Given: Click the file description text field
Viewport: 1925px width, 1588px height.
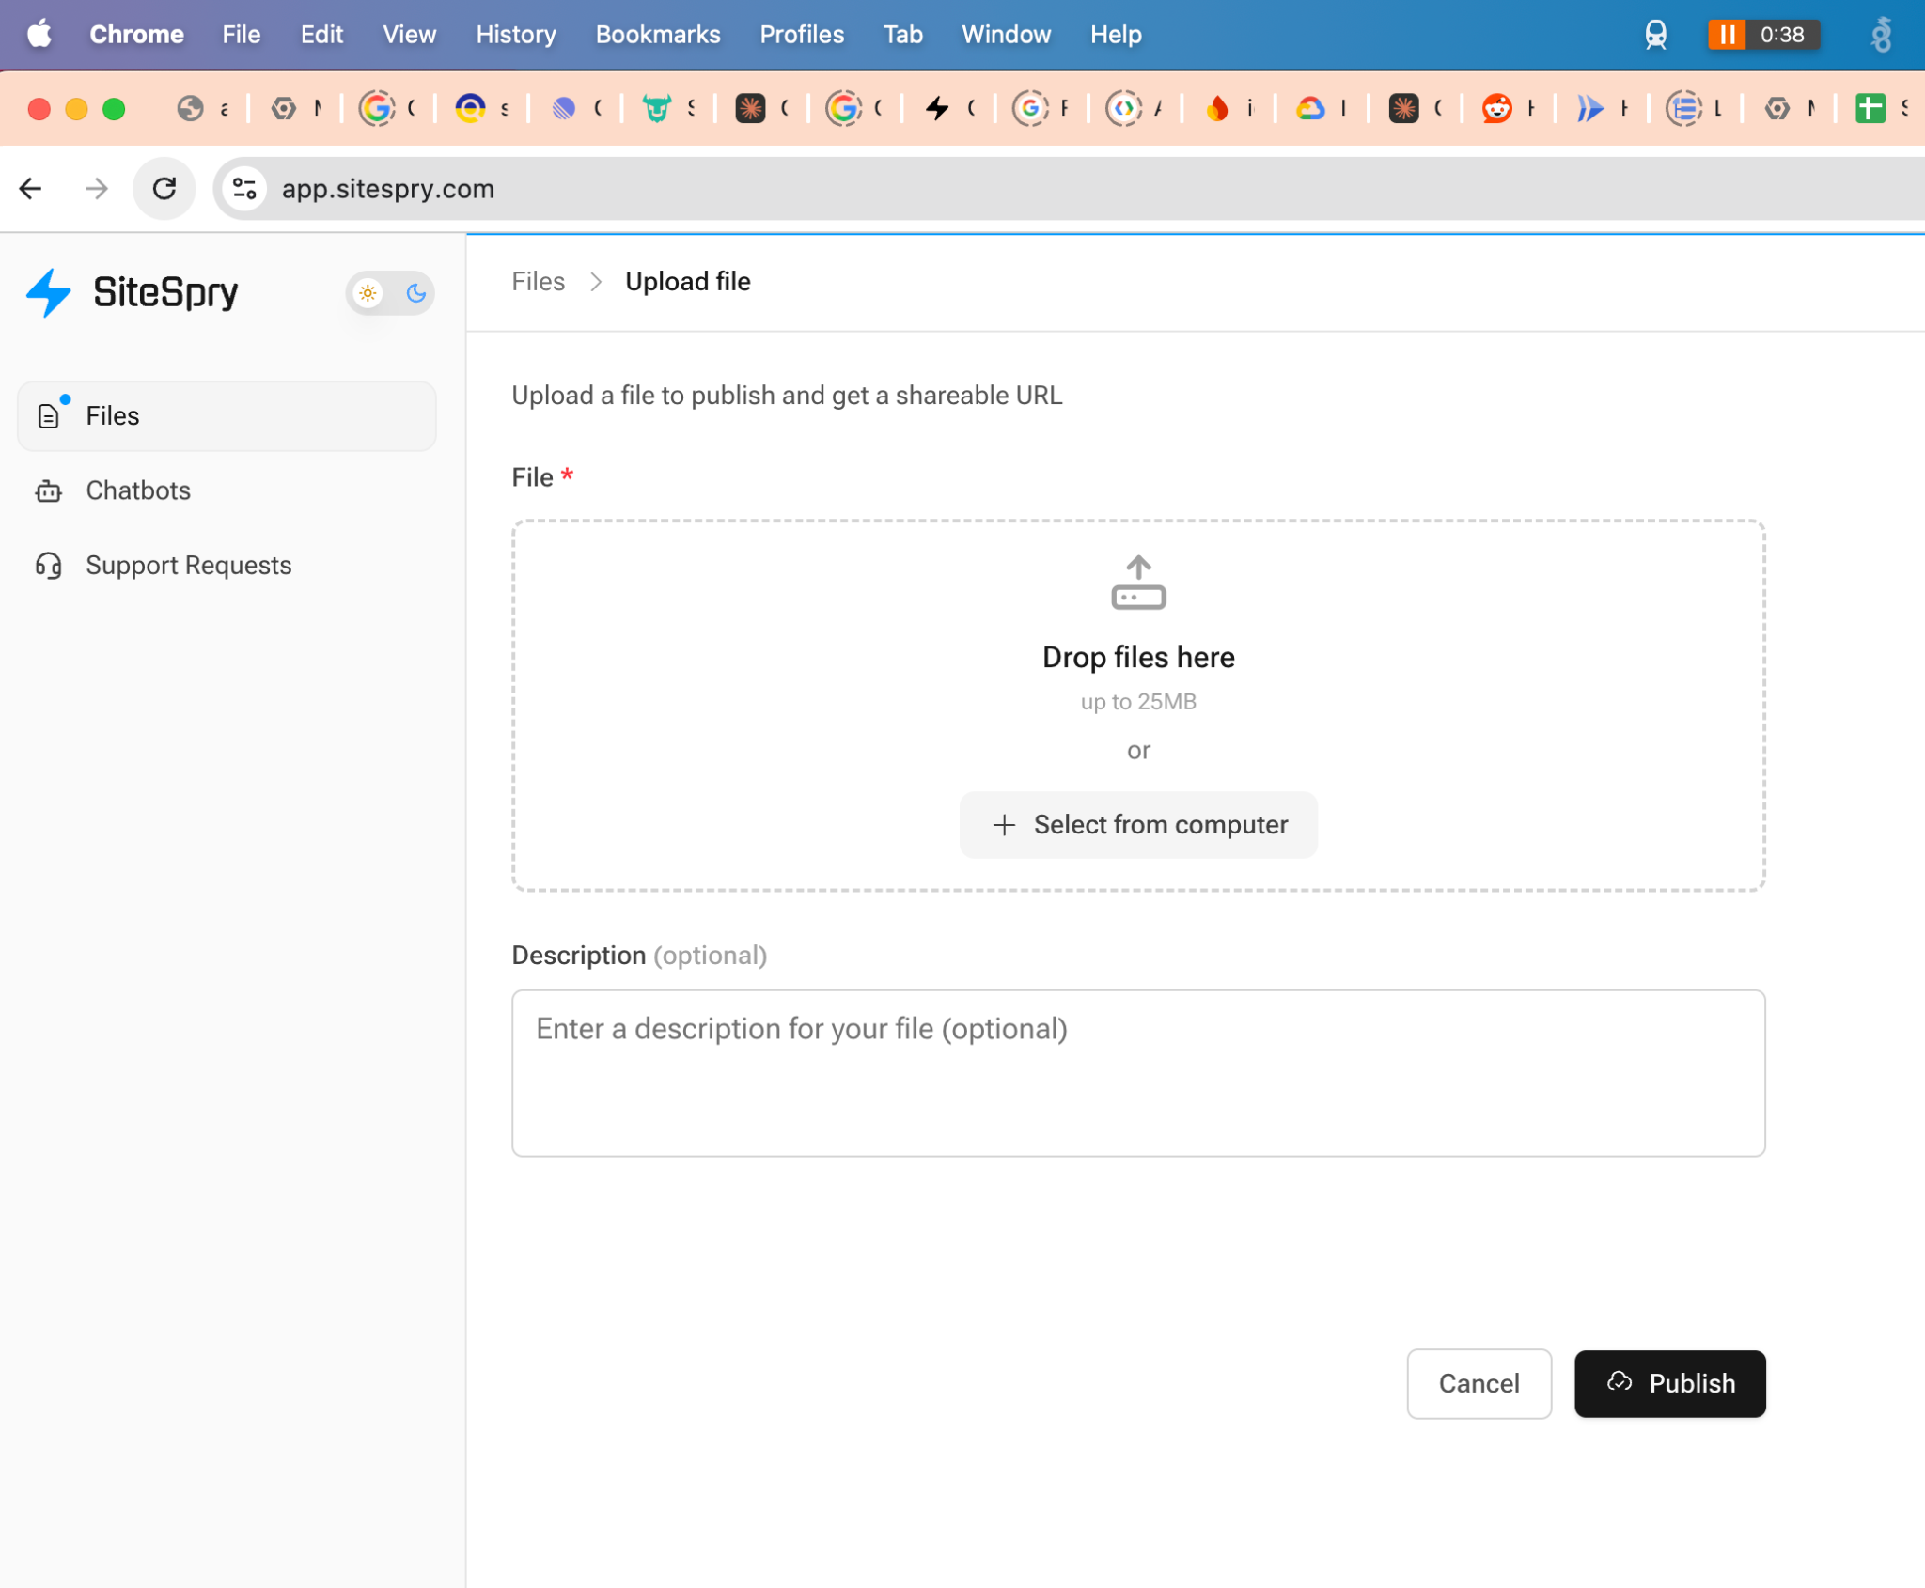Looking at the screenshot, I should (1137, 1073).
